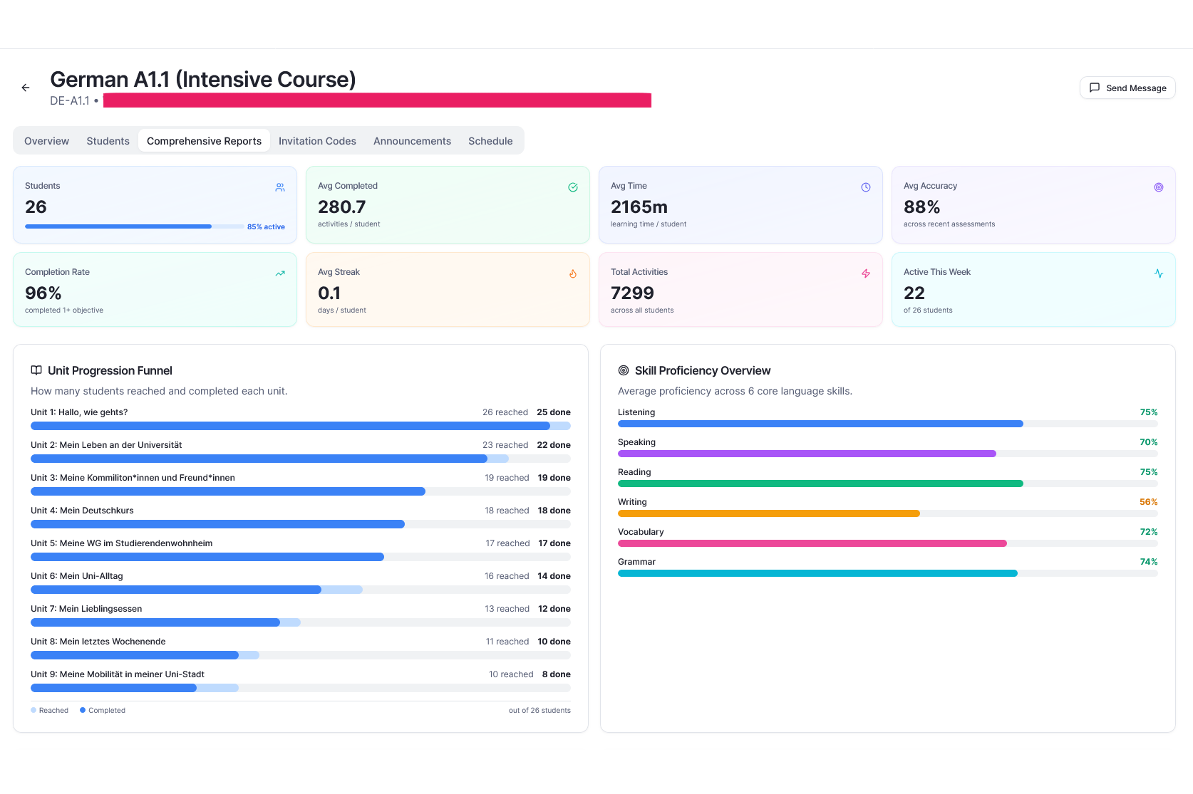Click the Completed legend dot
Image resolution: width=1193 pixels, height=794 pixels.
pos(83,710)
